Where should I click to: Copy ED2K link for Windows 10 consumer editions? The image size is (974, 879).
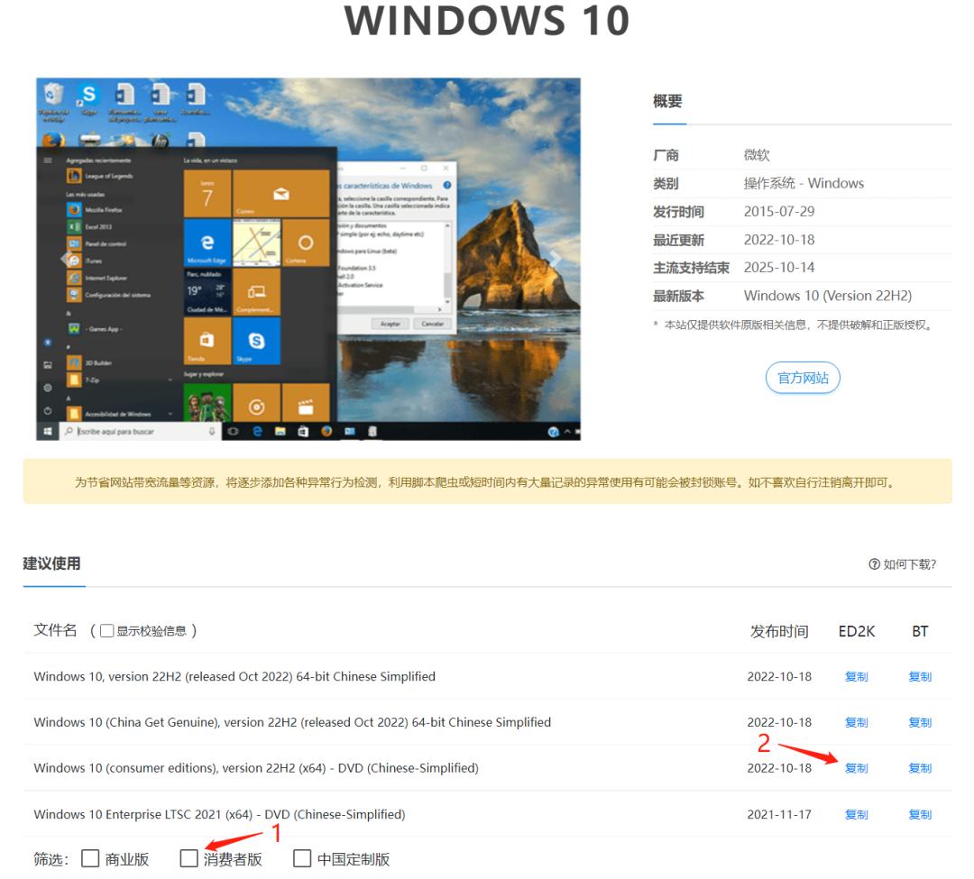point(856,769)
